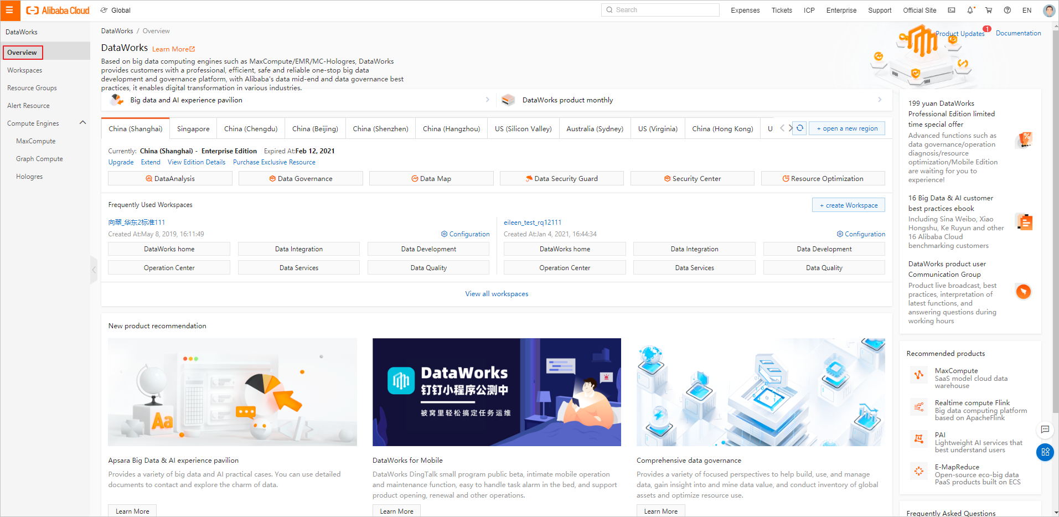Image resolution: width=1059 pixels, height=517 pixels.
Task: Open the blue quick-access grid button
Action: click(x=1045, y=452)
